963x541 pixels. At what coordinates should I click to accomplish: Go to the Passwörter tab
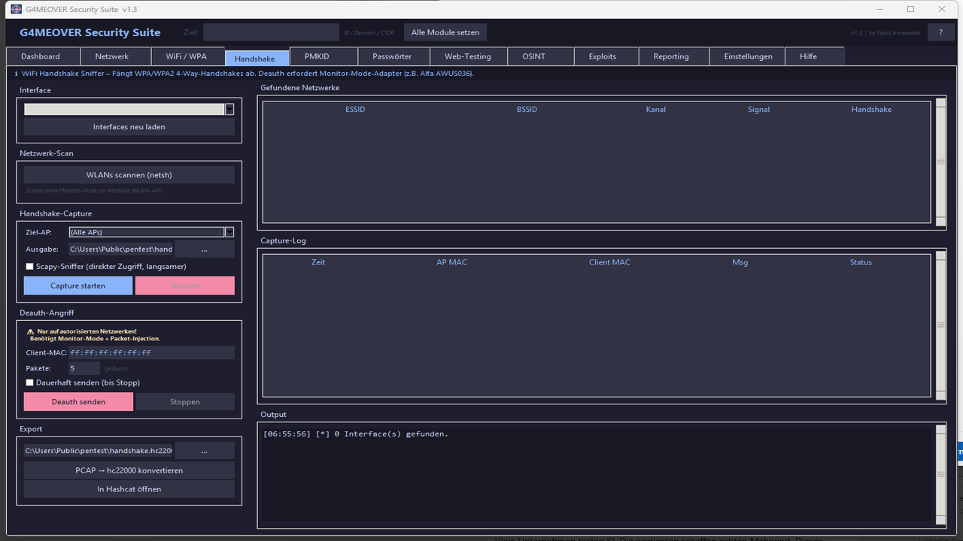[392, 56]
